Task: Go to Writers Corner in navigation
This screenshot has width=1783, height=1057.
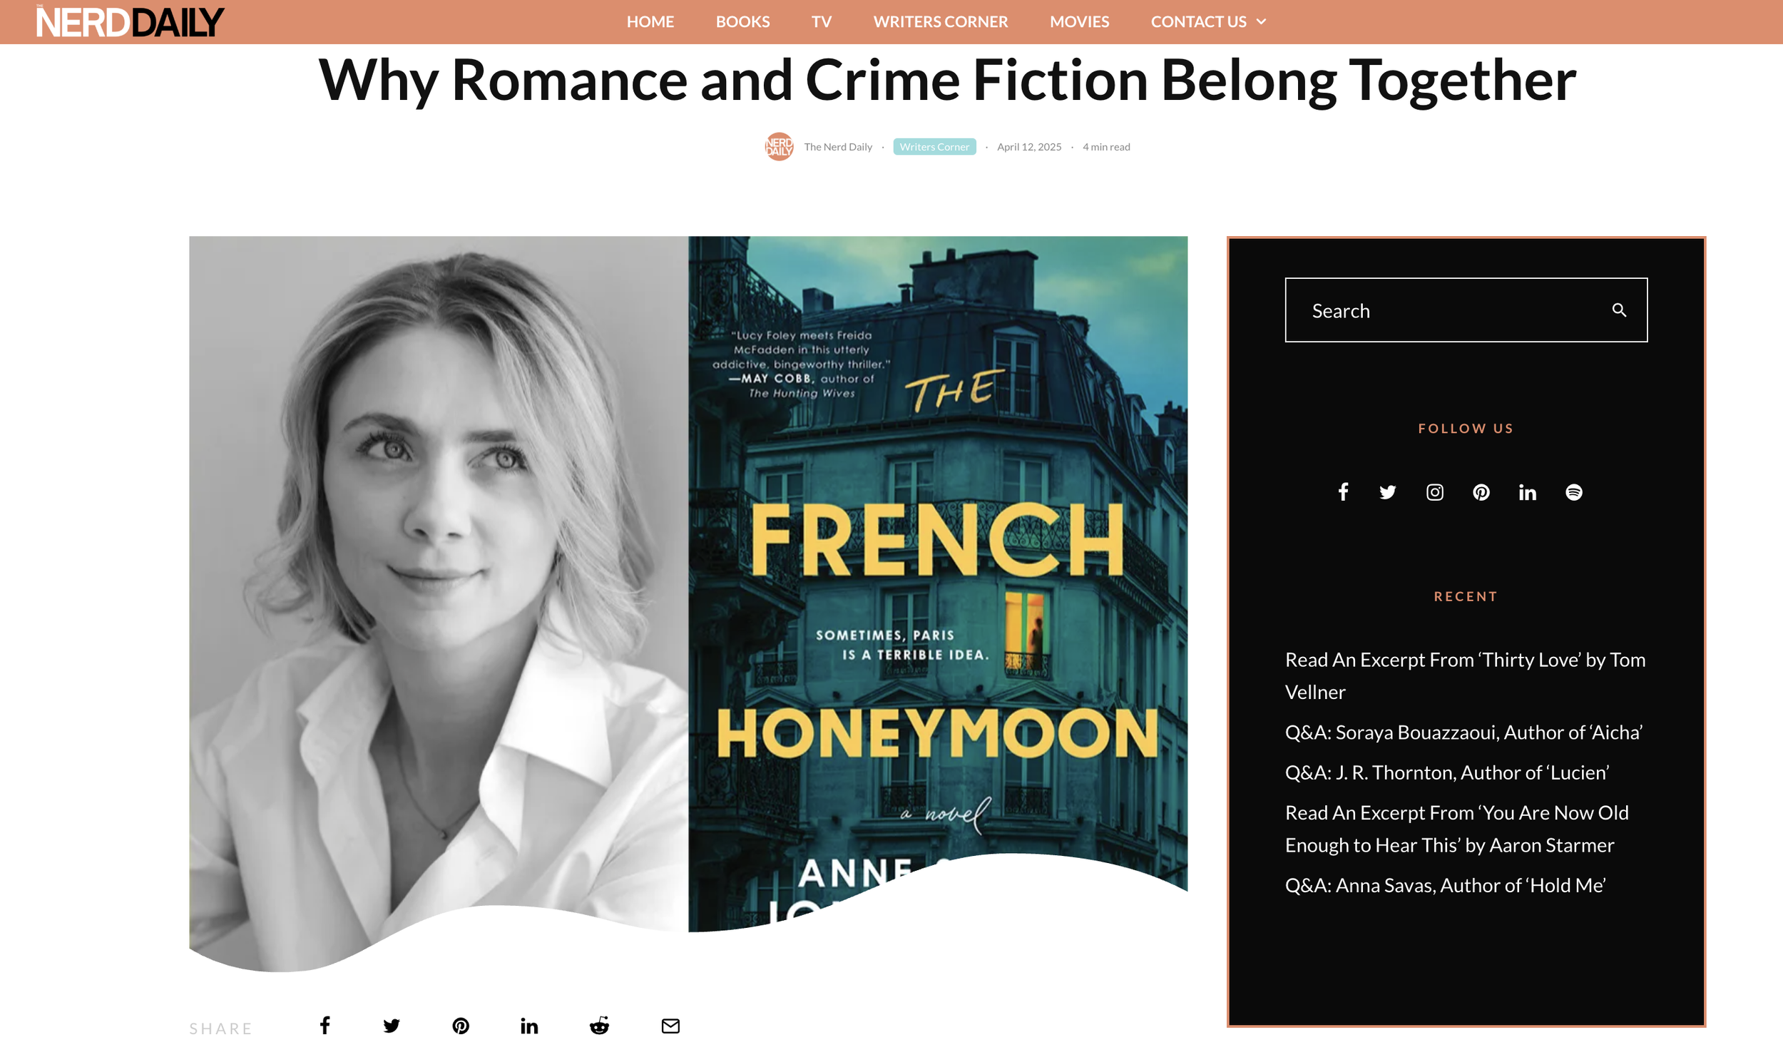Action: 940,21
